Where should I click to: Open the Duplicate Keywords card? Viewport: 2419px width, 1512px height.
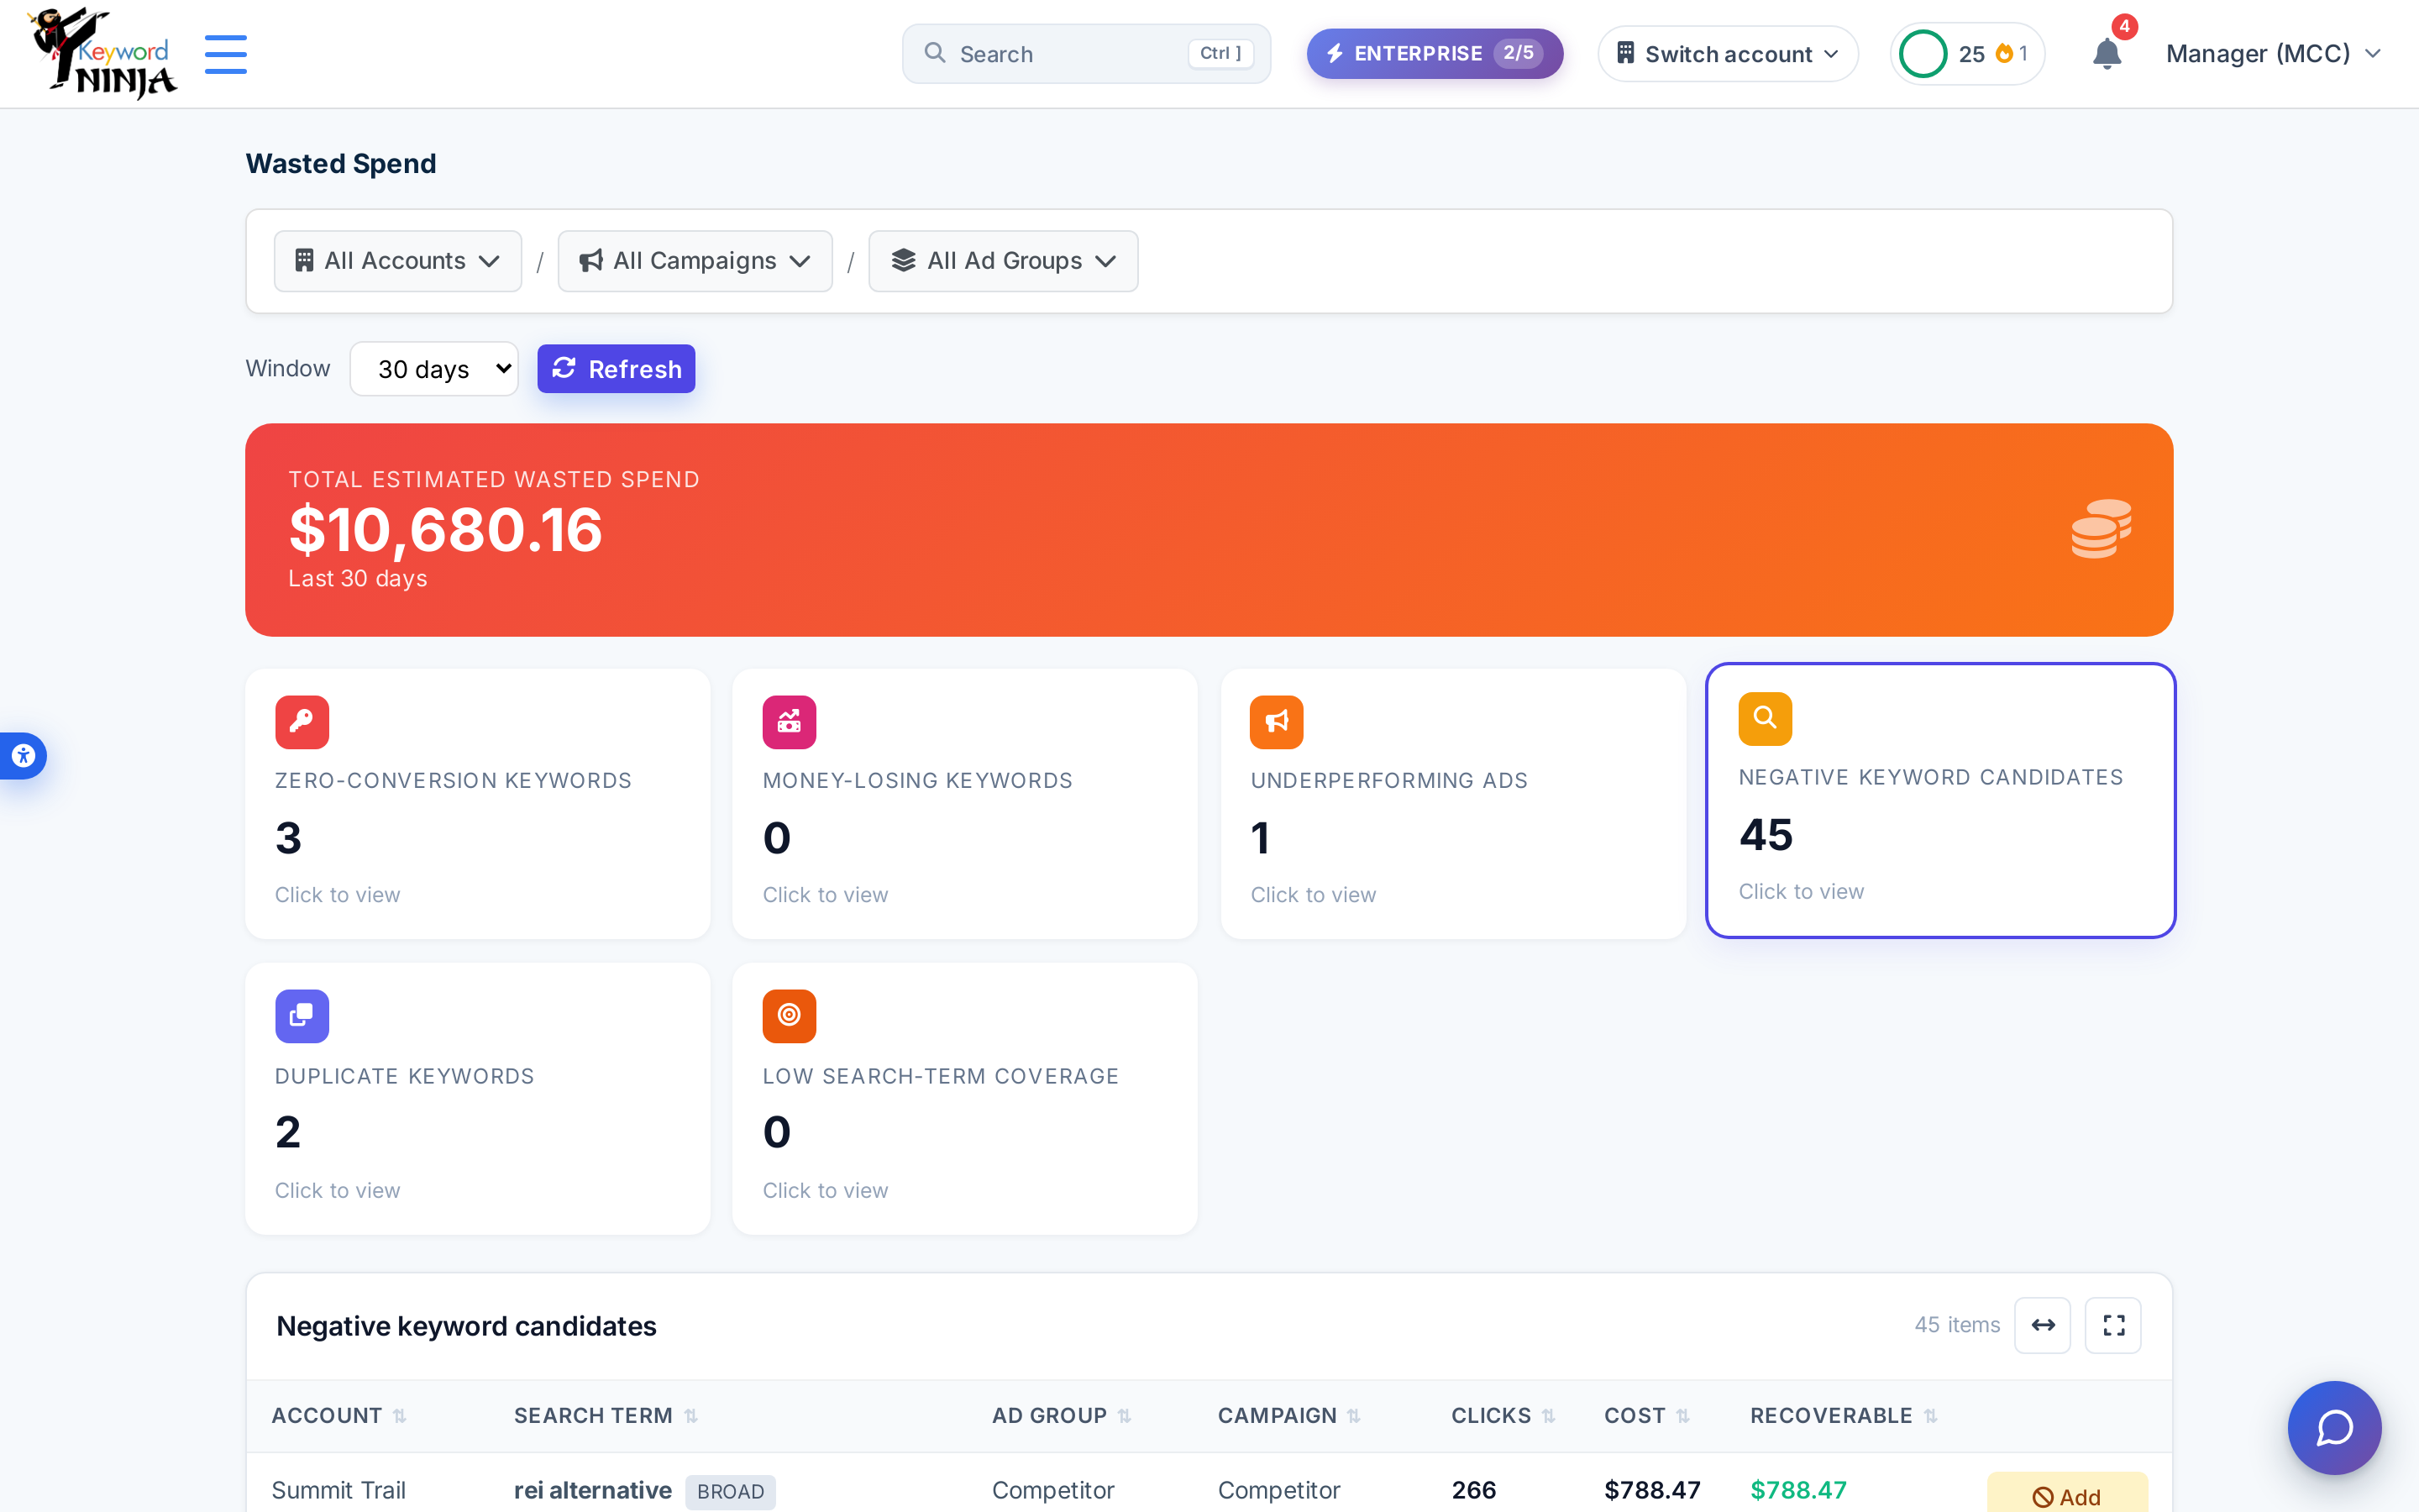coord(478,1099)
